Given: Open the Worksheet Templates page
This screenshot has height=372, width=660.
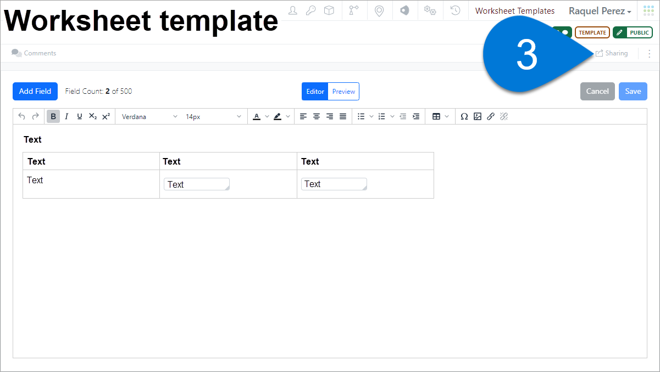Looking at the screenshot, I should tap(514, 10).
